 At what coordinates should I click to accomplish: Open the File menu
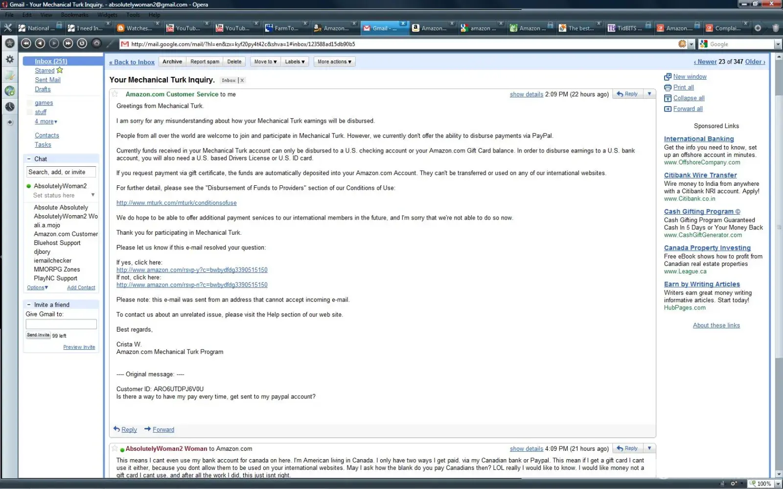point(9,15)
